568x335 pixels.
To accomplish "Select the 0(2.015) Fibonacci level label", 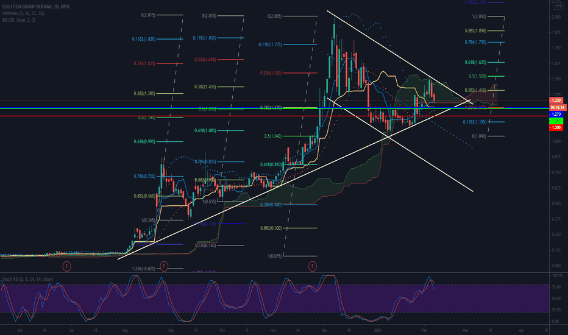I will [x=148, y=15].
